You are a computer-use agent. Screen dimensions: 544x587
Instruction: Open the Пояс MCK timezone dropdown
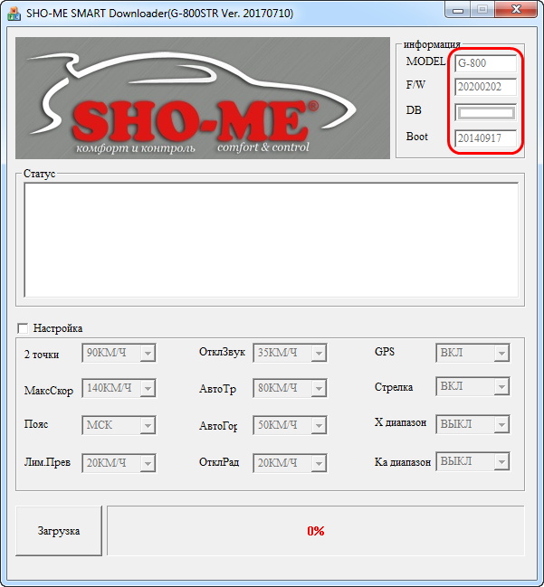(x=119, y=424)
